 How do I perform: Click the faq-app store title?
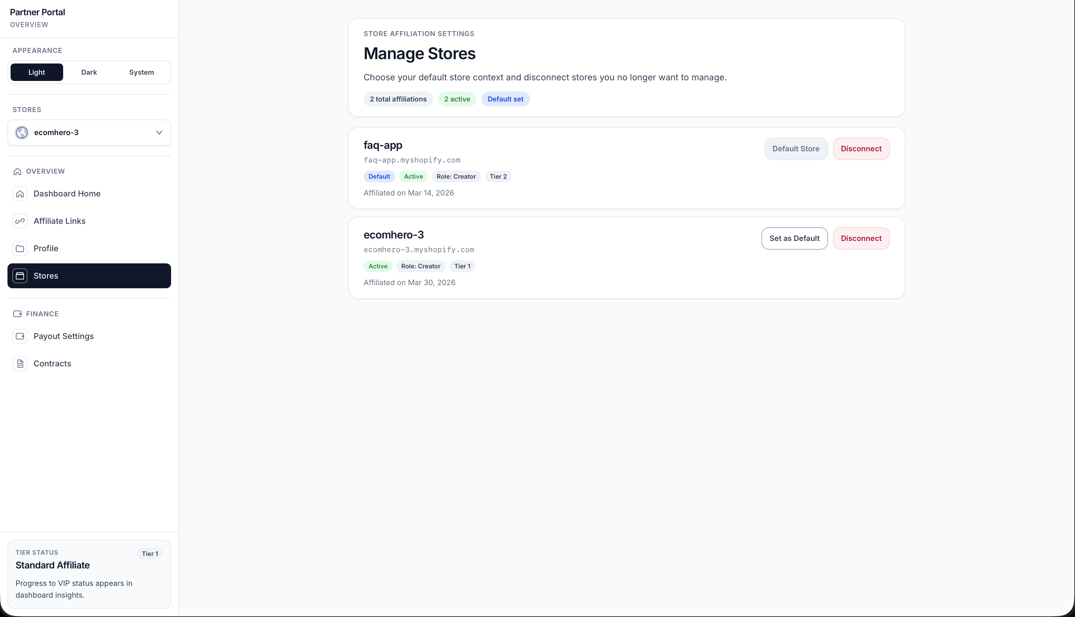coord(383,145)
